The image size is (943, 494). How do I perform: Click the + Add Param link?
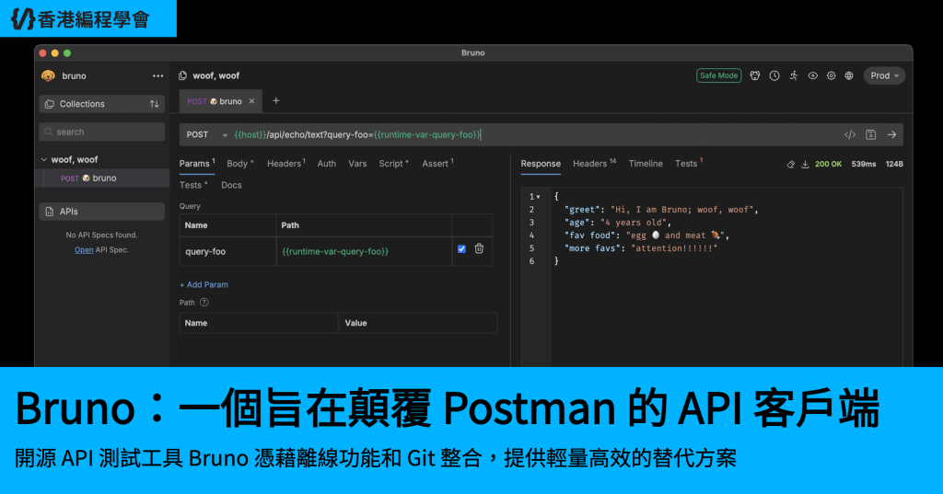tap(204, 285)
